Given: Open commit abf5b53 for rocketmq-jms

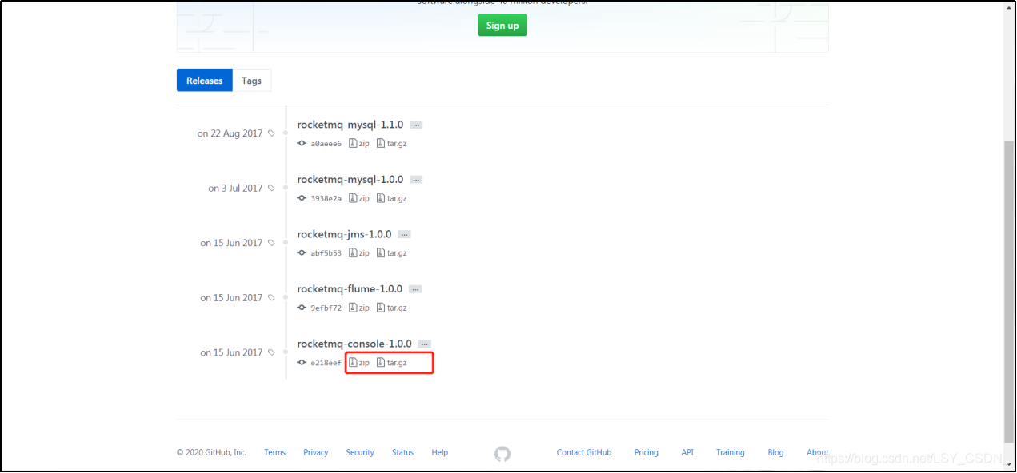Looking at the screenshot, I should [x=302, y=252].
